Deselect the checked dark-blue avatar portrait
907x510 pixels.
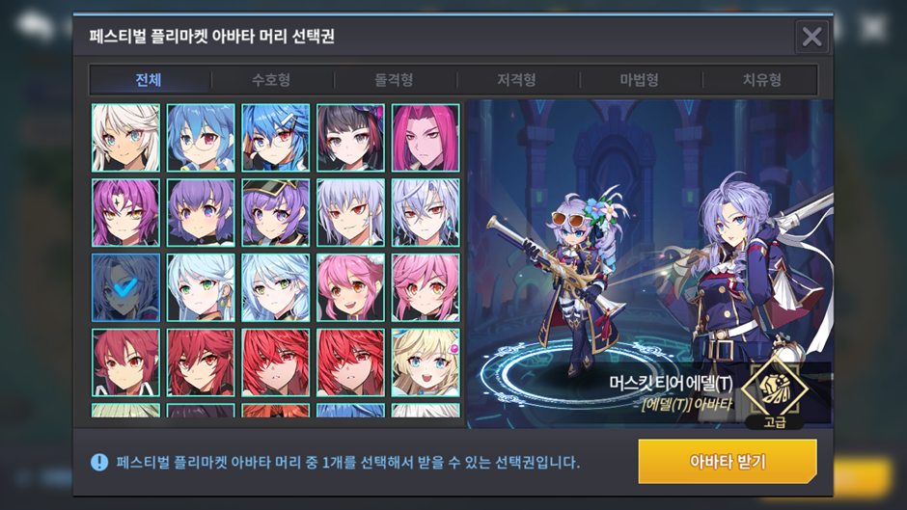125,287
